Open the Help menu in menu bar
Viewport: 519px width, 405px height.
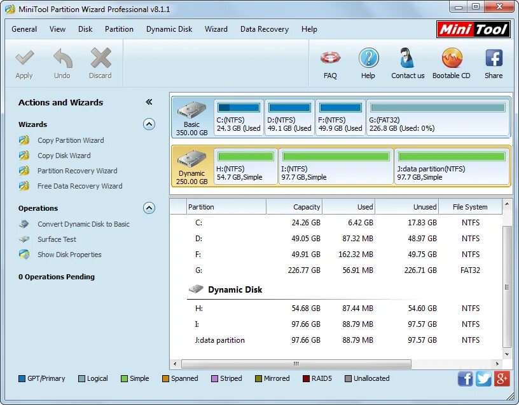309,29
